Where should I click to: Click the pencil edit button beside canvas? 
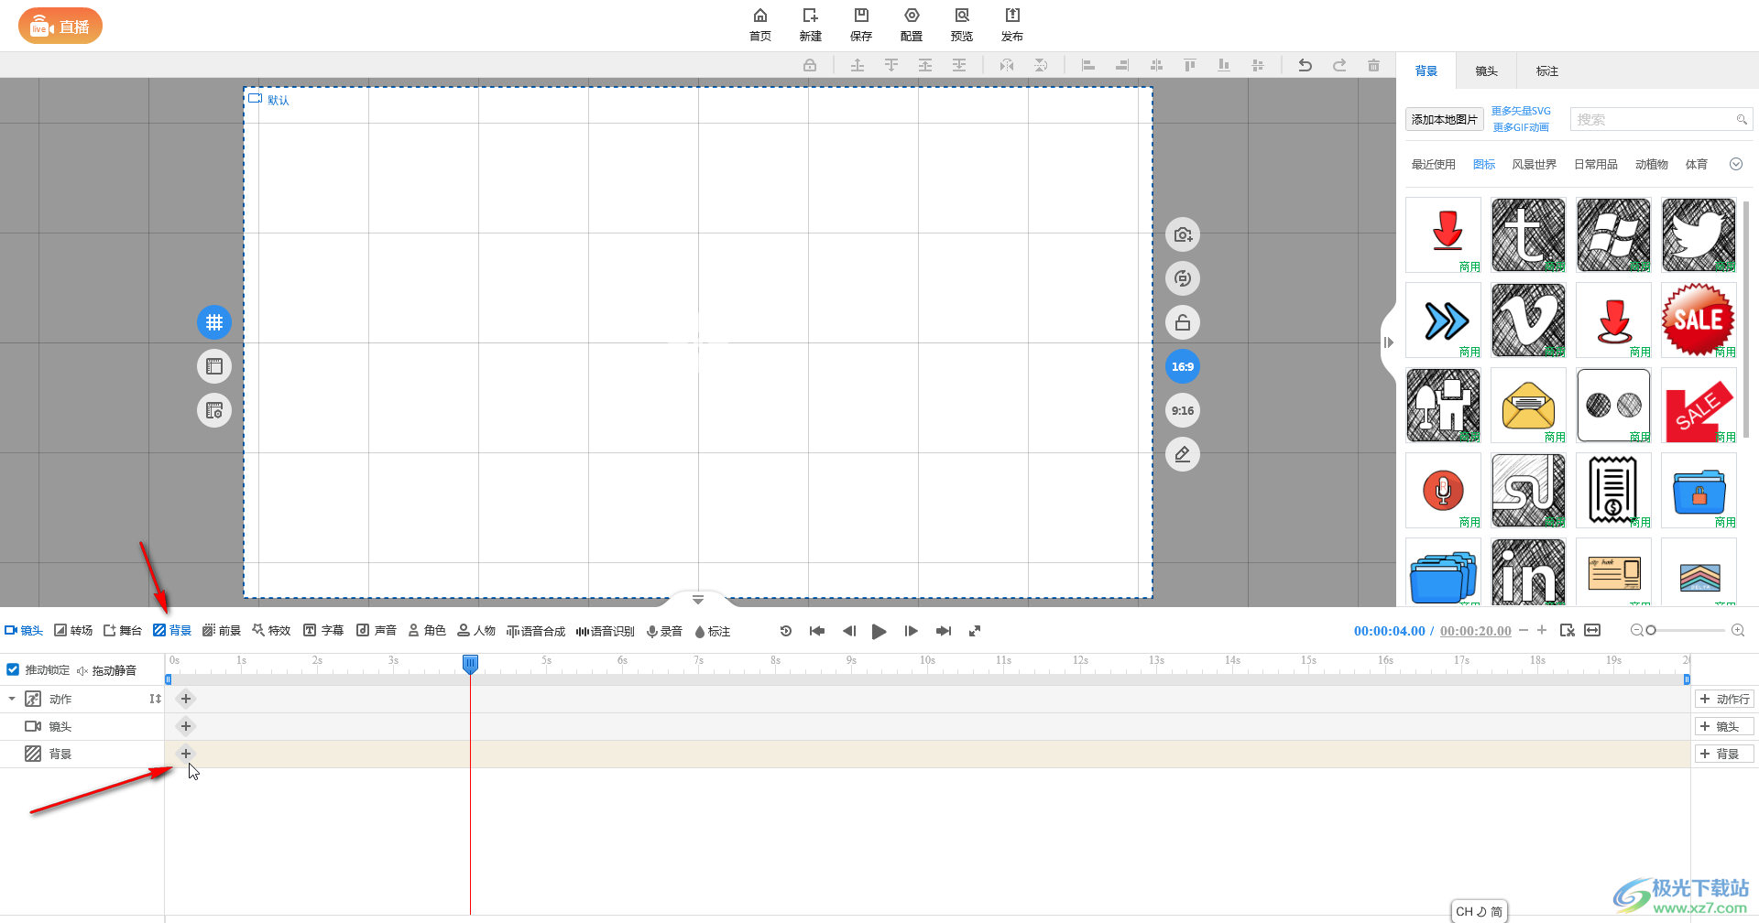click(x=1183, y=454)
